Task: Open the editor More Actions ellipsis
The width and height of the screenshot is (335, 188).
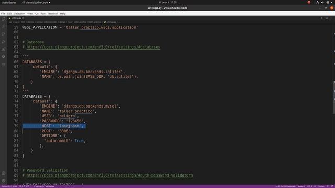Action: click(331, 18)
